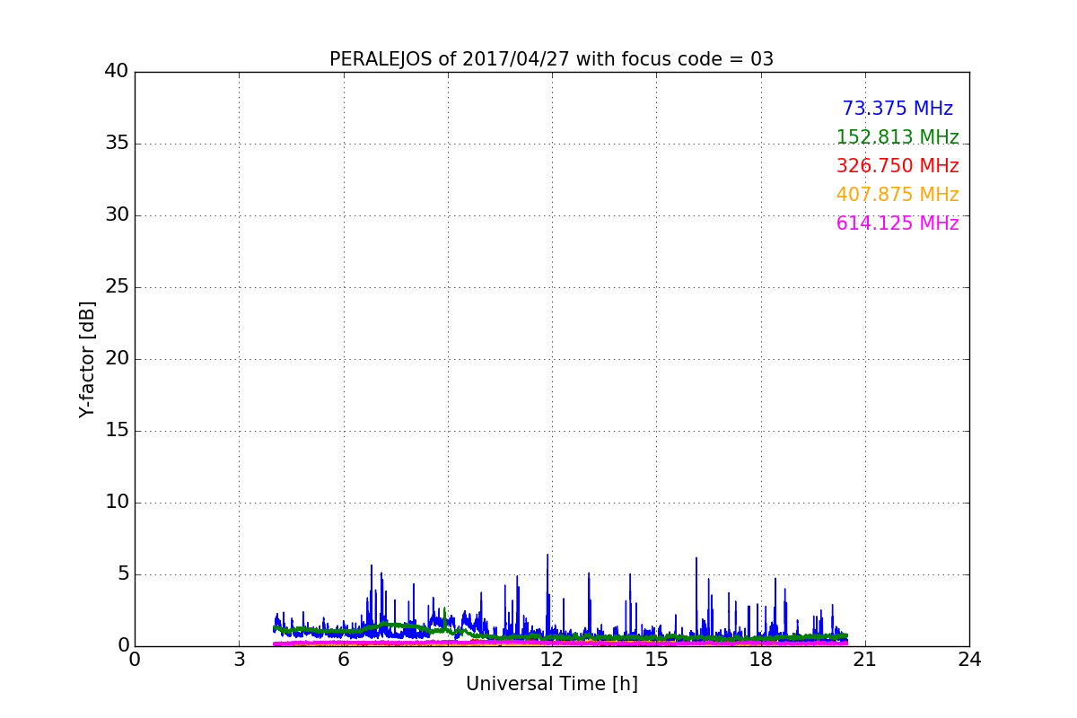The height and width of the screenshot is (718, 1077).
Task: Click the x-axis tick label 18
Action: pyautogui.click(x=761, y=660)
